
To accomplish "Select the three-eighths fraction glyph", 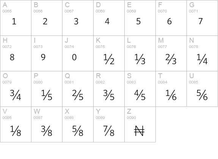I will pos(47,131).
